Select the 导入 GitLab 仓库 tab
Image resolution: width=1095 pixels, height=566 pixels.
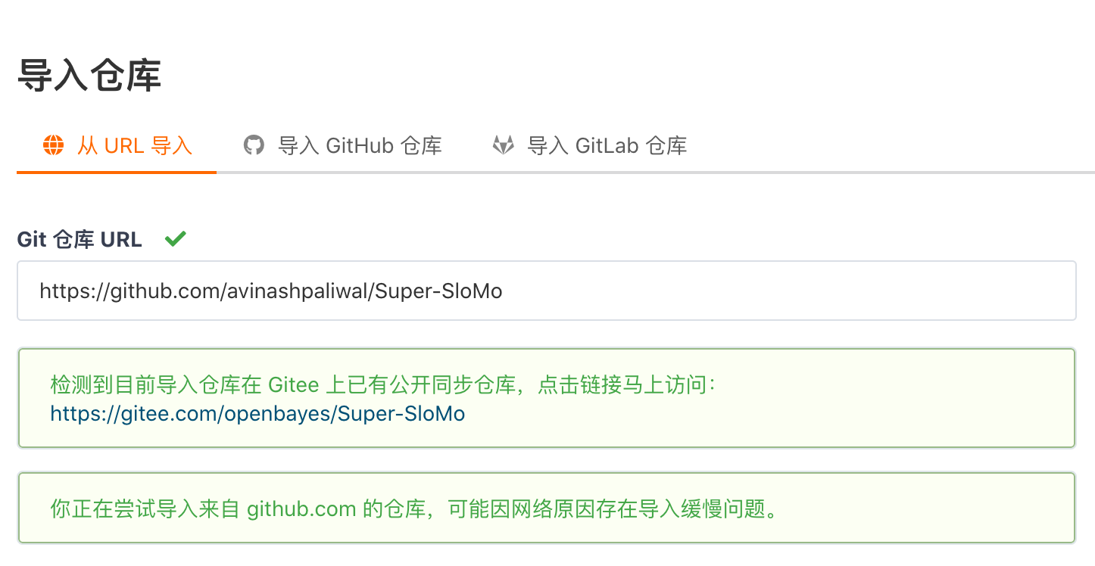(607, 145)
